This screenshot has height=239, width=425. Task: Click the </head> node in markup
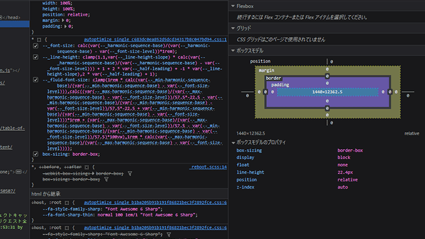click(x=11, y=18)
